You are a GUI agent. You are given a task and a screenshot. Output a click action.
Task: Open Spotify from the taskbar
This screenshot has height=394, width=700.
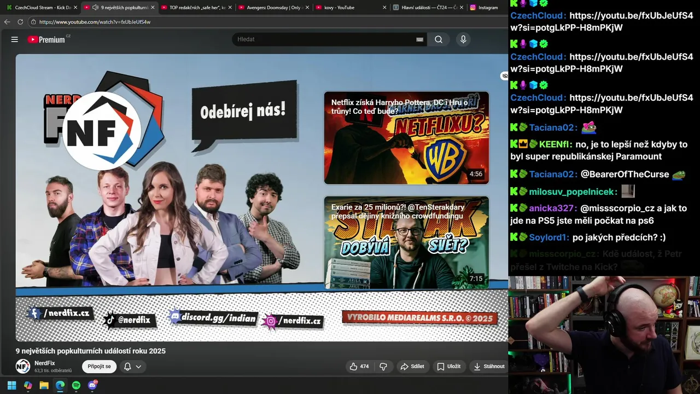pyautogui.click(x=76, y=385)
